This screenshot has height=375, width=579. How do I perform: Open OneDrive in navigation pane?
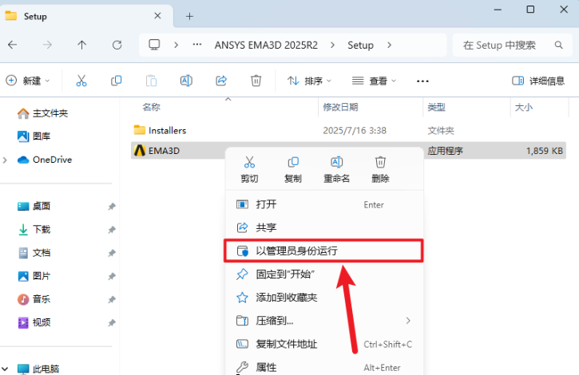click(45, 160)
